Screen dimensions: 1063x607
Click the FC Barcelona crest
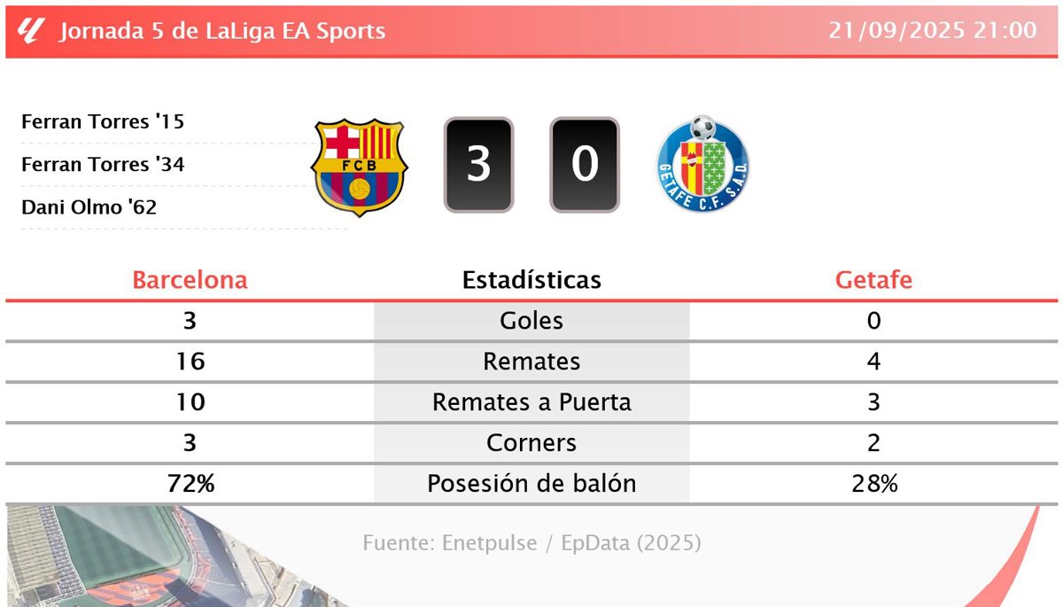(359, 167)
